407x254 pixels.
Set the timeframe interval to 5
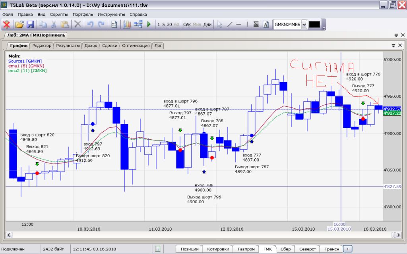tap(163, 25)
